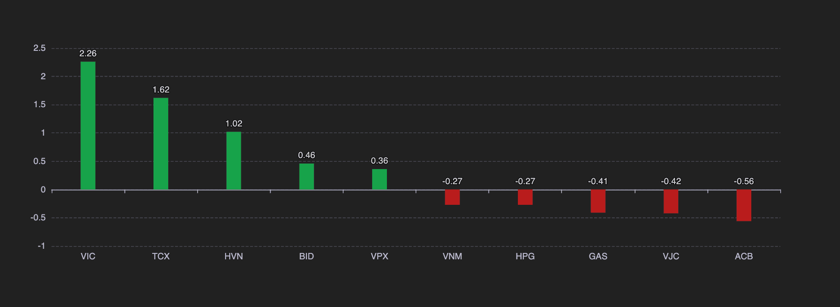Screen dimensions: 840x307
Task: Click the red VJC bar
Action: (671, 202)
